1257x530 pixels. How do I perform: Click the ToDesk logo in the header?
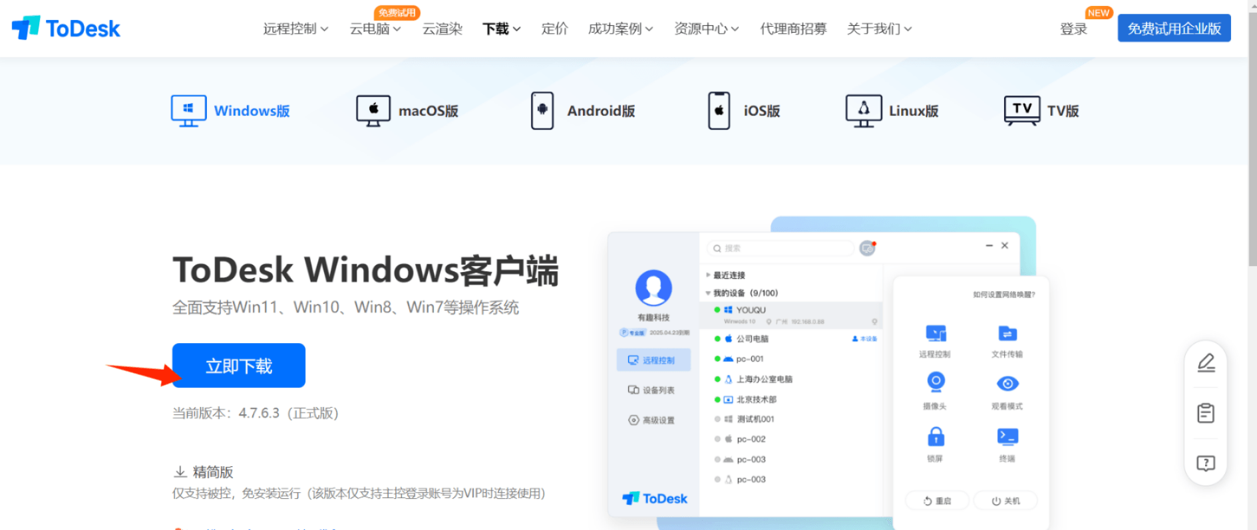point(66,28)
